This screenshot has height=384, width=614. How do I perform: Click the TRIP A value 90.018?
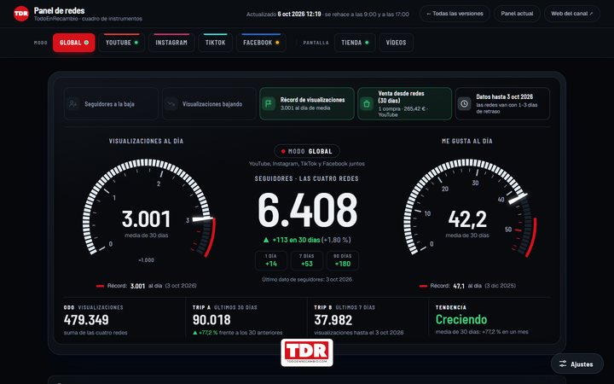211,320
